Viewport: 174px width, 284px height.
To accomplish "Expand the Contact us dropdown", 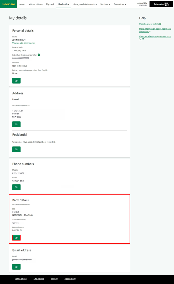I will click(x=120, y=4).
